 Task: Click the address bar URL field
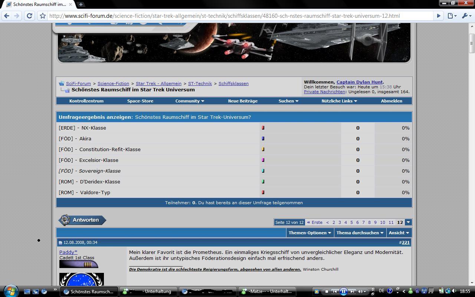tap(237, 16)
